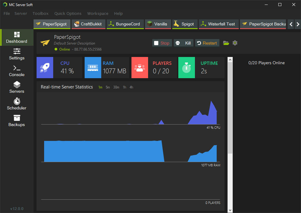
Task: Click the CPU rocket icon tile
Action: coord(45,68)
